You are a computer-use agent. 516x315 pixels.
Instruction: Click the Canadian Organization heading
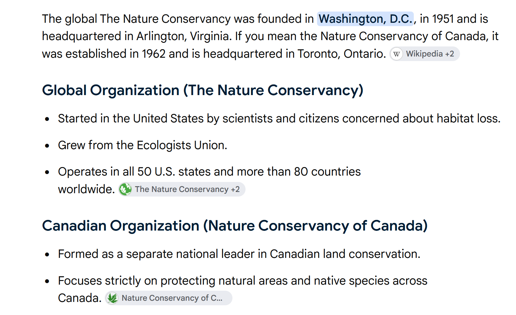(x=235, y=226)
